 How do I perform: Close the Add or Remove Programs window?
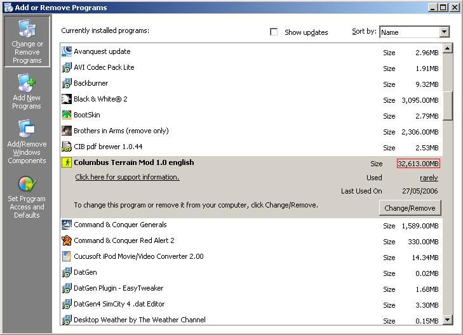(x=455, y=8)
